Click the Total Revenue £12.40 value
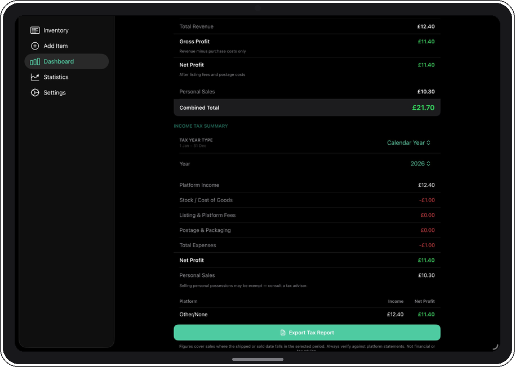The width and height of the screenshot is (515, 367). click(426, 26)
